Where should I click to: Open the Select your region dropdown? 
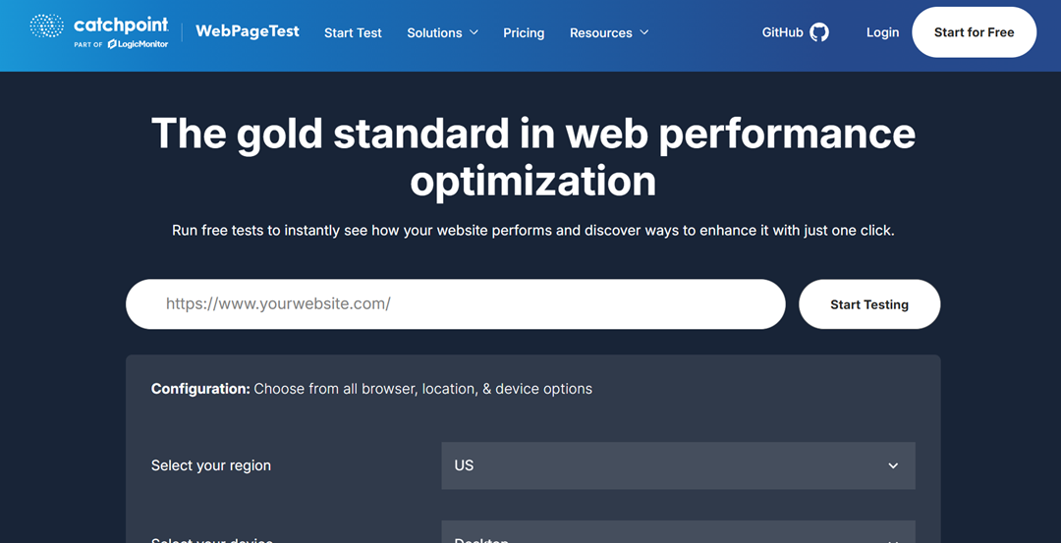click(x=678, y=465)
